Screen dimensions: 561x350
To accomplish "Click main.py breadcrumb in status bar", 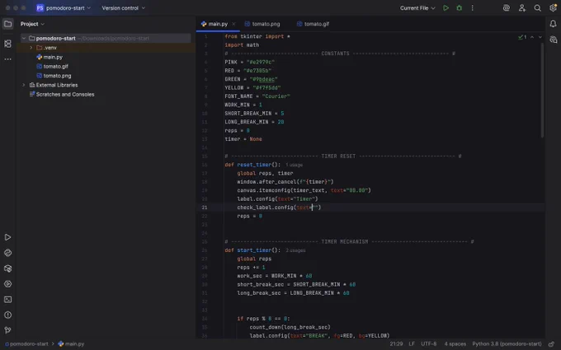I will coord(71,344).
